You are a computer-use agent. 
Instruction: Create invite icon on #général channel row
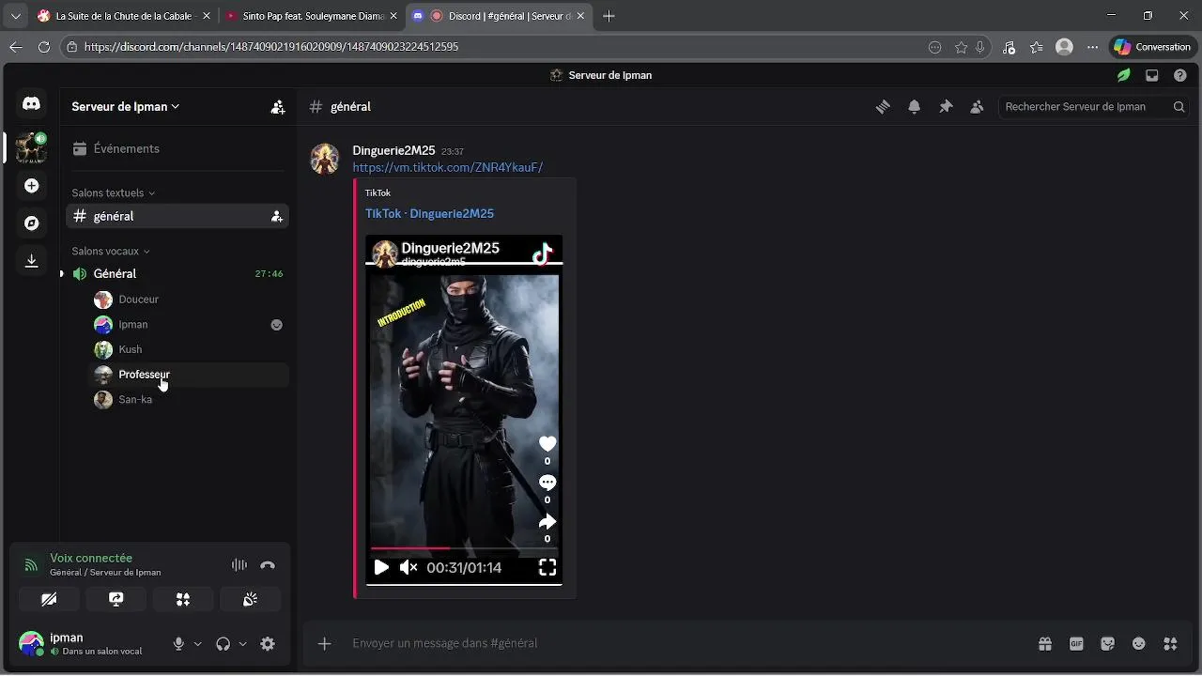coord(277,216)
